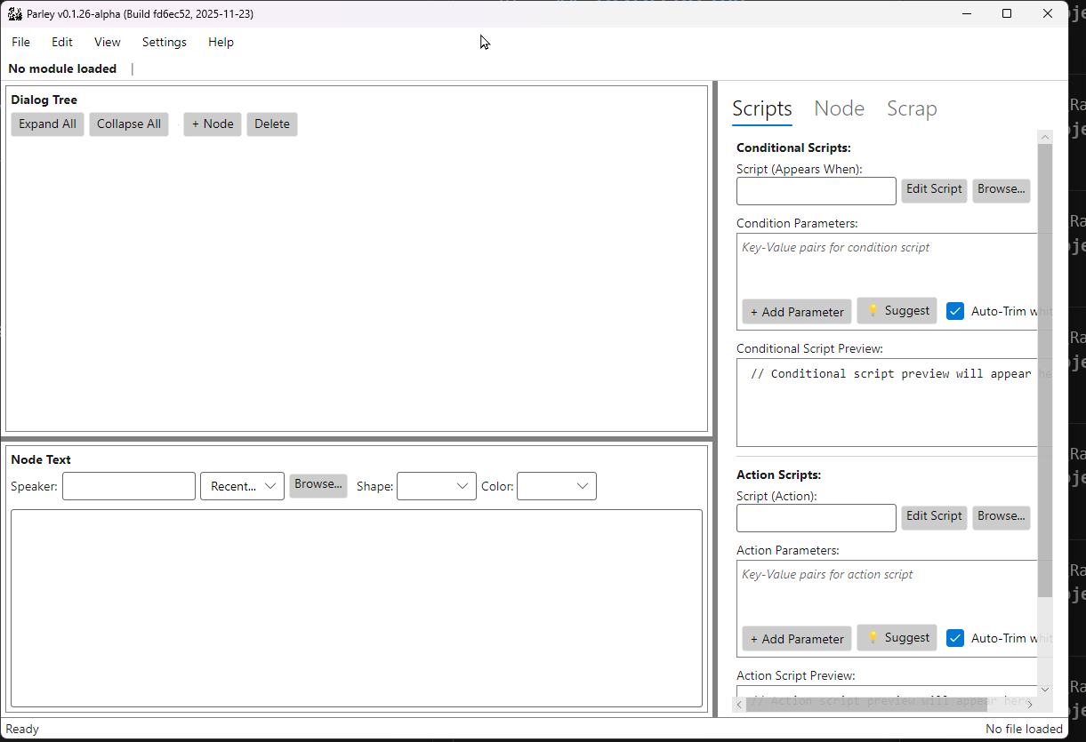This screenshot has height=742, width=1086.
Task: Open the Settings menu
Action: pyautogui.click(x=165, y=42)
